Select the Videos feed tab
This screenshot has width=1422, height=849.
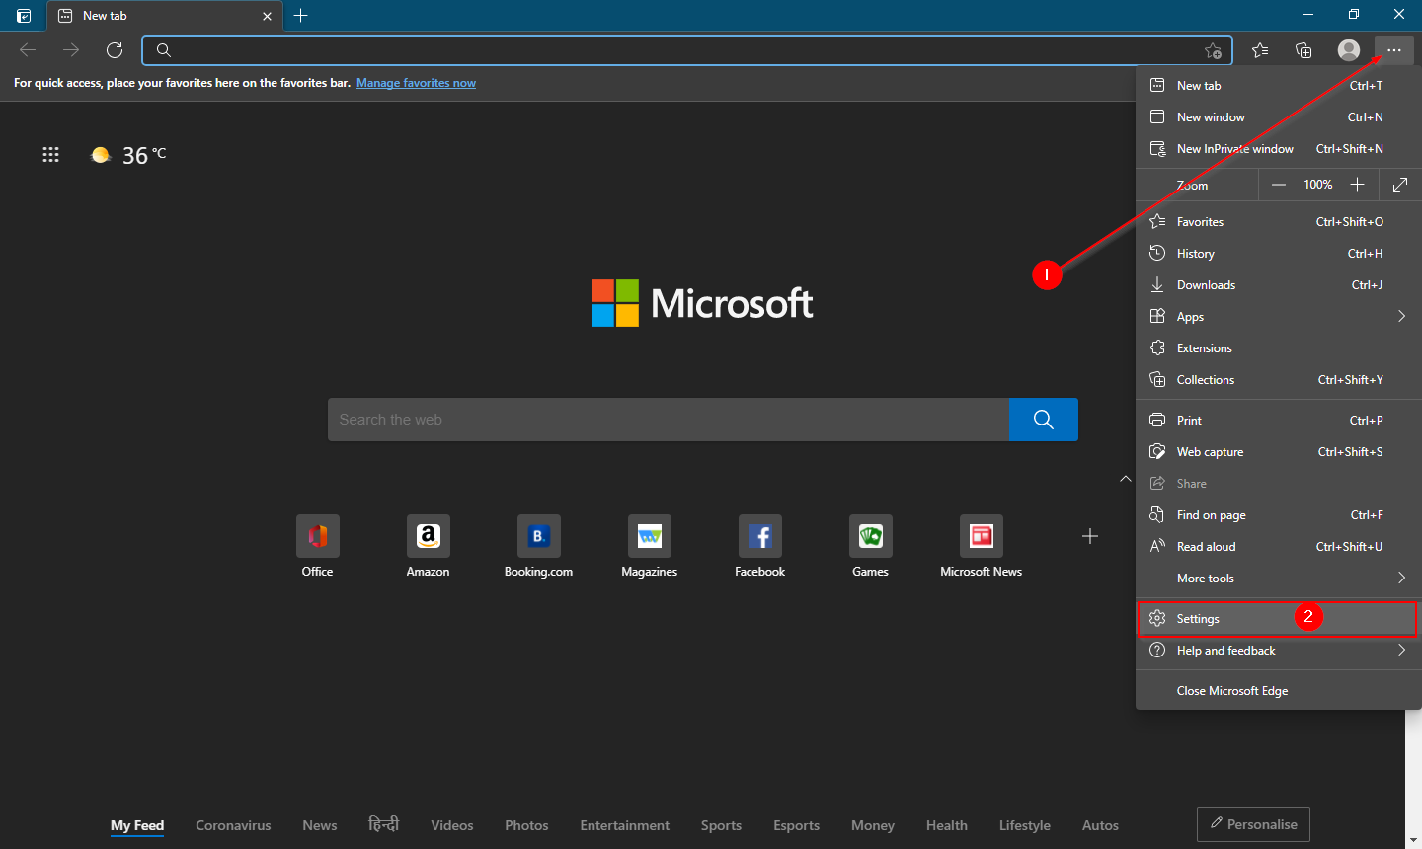(x=452, y=826)
